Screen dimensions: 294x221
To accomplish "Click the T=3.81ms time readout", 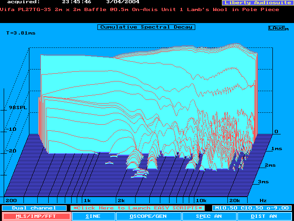I will [20, 33].
